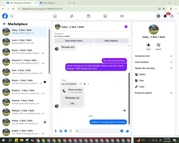Go to the Home icon
179x143 pixels.
click(55, 16)
